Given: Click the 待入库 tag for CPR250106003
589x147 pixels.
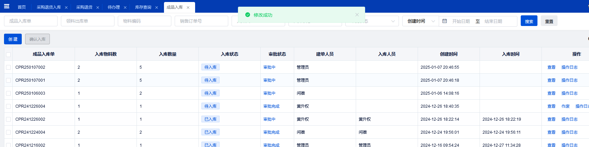Looking at the screenshot, I should [211, 93].
